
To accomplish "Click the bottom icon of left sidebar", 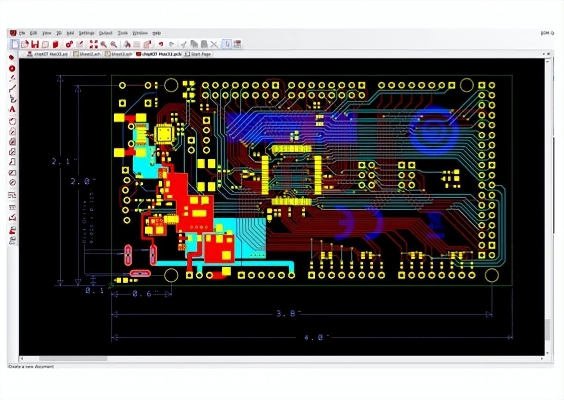I will (x=12, y=241).
